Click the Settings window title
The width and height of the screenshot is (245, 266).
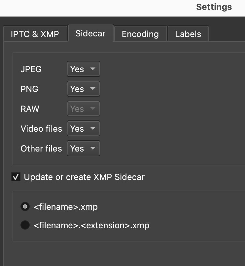(214, 7)
